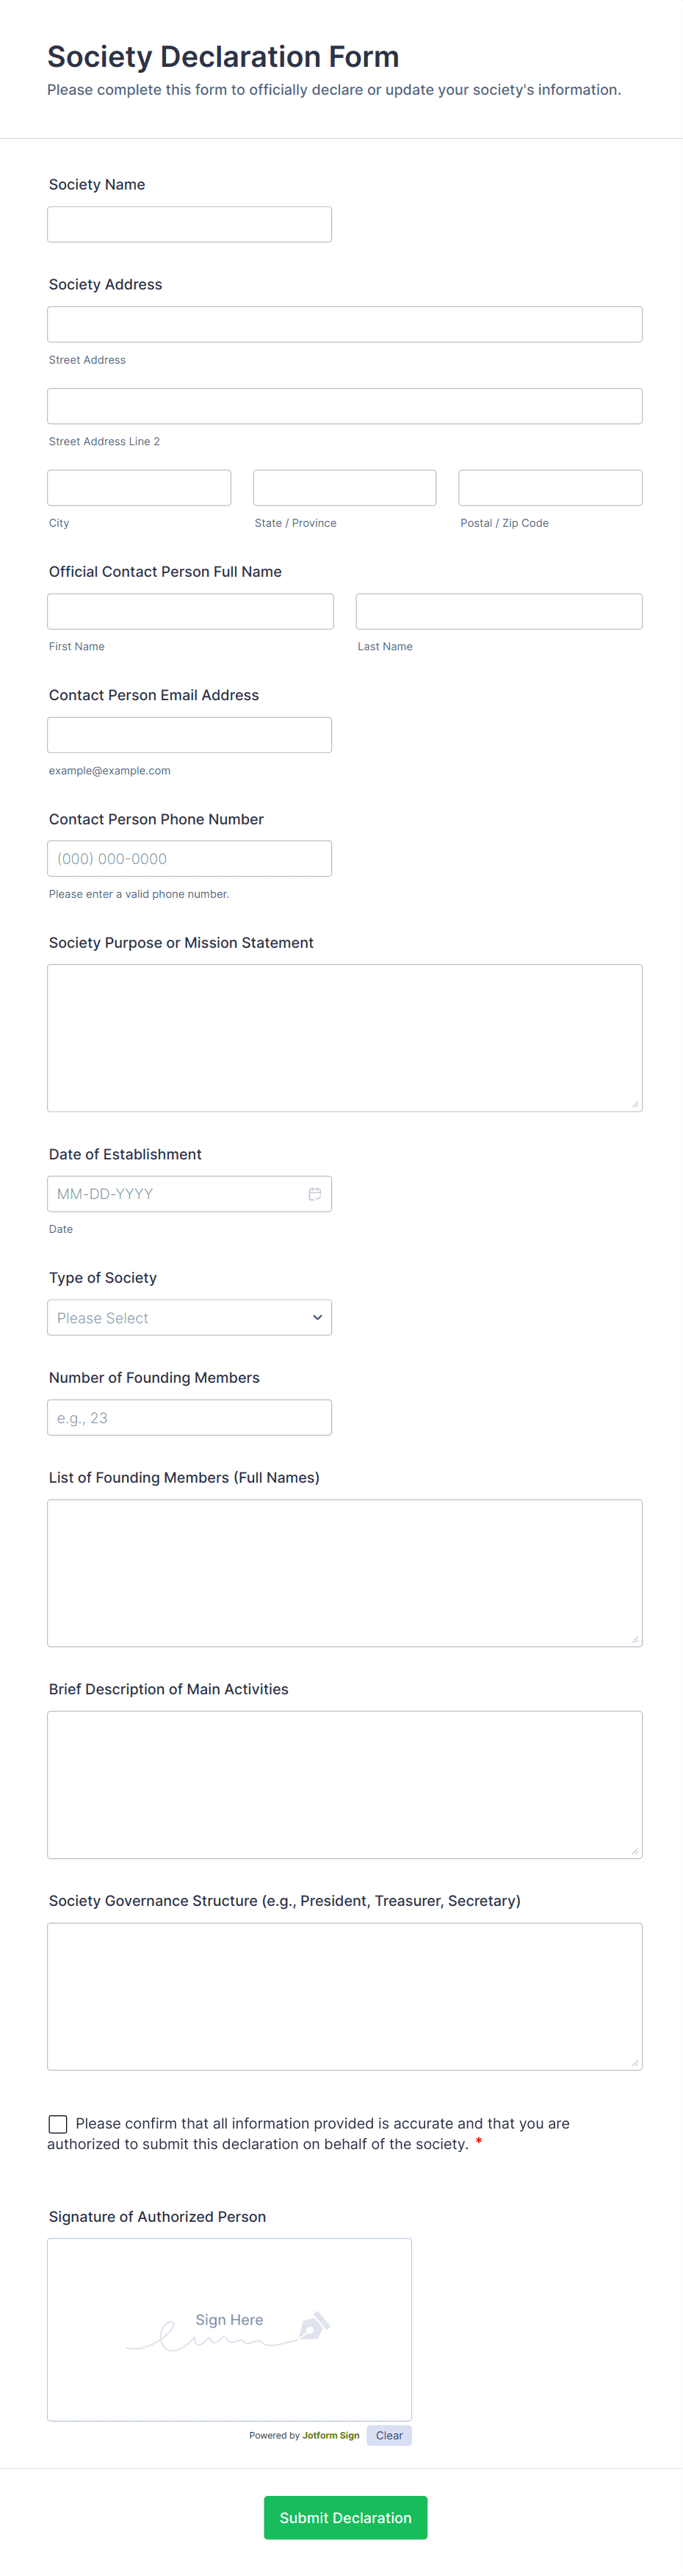
Task: Click the Street Address input field
Action: (344, 324)
